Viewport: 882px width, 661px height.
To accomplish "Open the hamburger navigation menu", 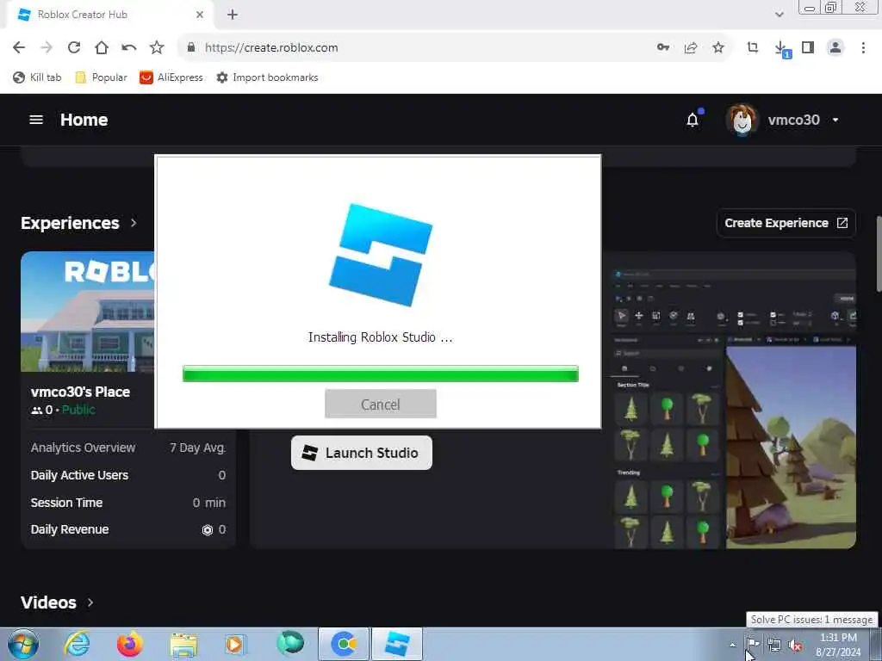I will (36, 120).
